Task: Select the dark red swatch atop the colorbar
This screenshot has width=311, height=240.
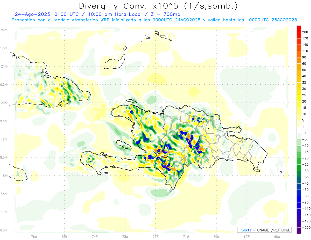Action: (x=299, y=29)
